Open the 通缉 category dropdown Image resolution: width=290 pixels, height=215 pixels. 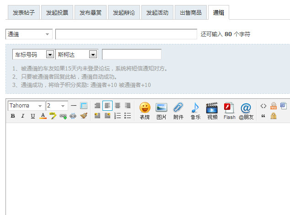coord(29,34)
